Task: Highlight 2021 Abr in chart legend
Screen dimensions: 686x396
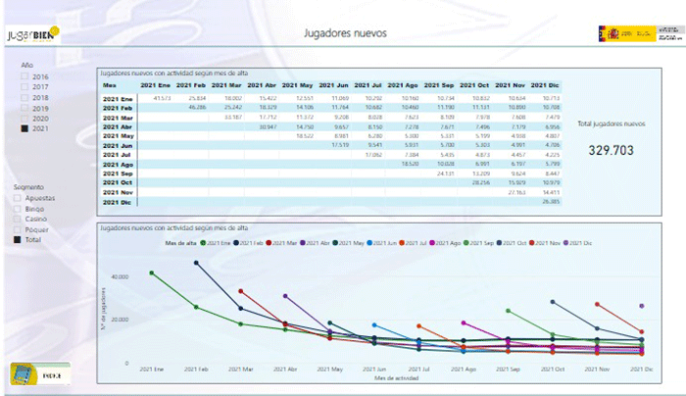Action: point(315,243)
